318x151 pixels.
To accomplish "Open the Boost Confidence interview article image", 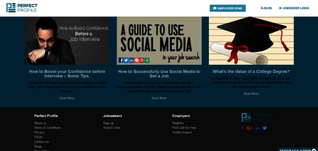I will click(x=67, y=41).
